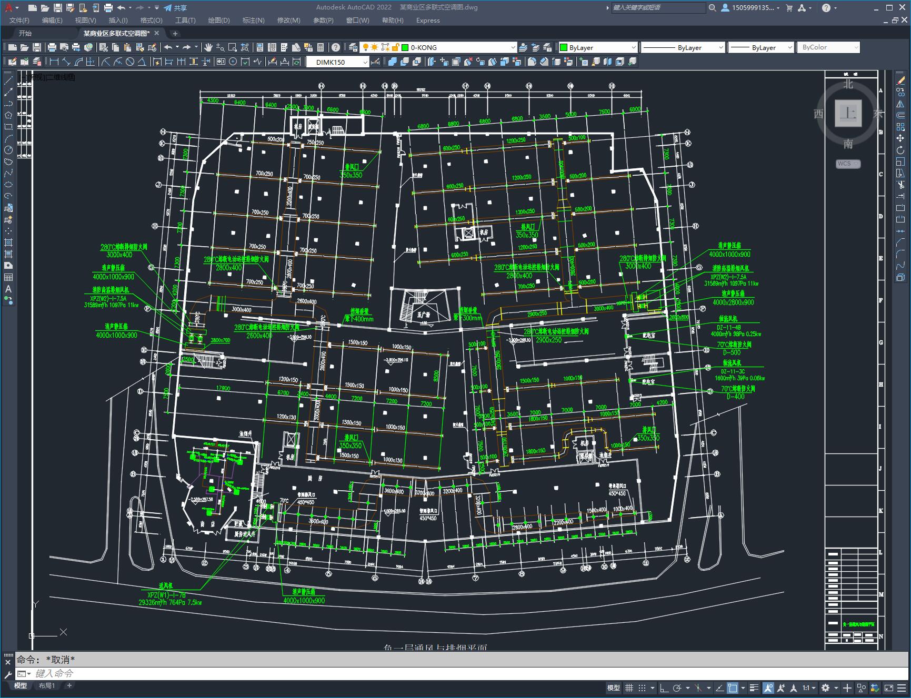Select the multiline Text tool (A) in left toolbar
911x698 pixels.
click(x=8, y=289)
